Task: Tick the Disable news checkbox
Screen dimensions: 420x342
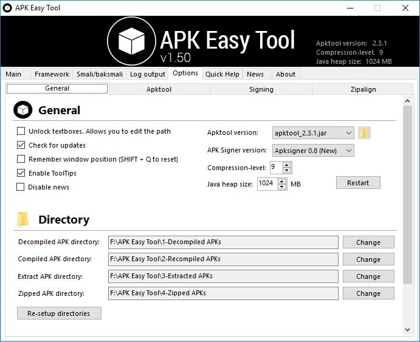Action: 20,186
